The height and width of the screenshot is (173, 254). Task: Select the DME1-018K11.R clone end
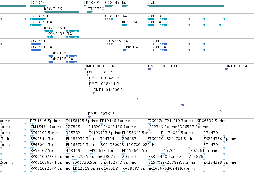pyautogui.click(x=90, y=87)
